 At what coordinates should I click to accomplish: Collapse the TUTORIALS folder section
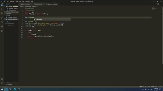coord(8,14)
